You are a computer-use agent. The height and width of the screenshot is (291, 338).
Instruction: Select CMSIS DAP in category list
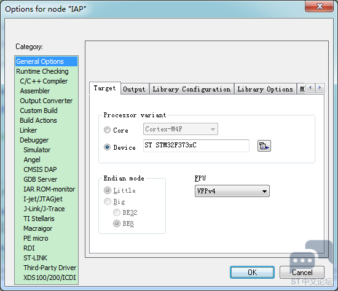(x=46, y=169)
